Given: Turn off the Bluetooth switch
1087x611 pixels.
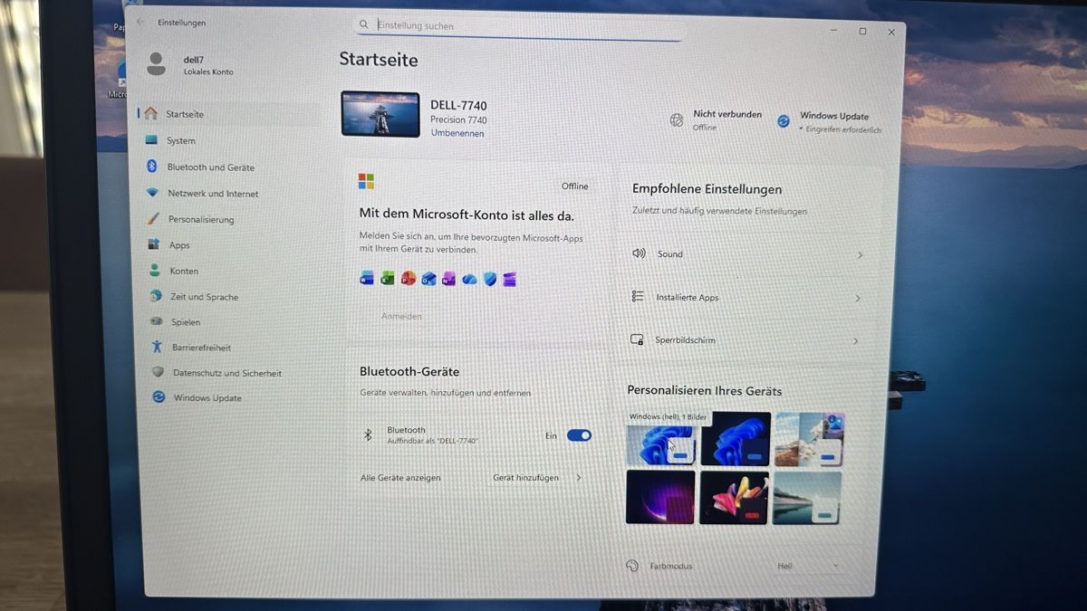Looking at the screenshot, I should pos(579,435).
